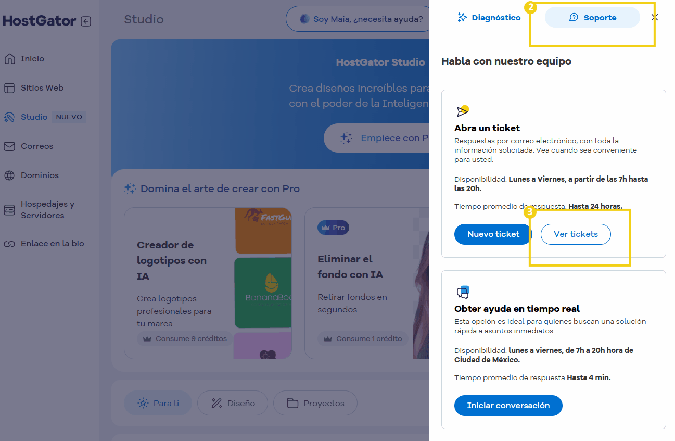Open Eliminar el fondo con IA card
Image resolution: width=675 pixels, height=441 pixels.
366,283
